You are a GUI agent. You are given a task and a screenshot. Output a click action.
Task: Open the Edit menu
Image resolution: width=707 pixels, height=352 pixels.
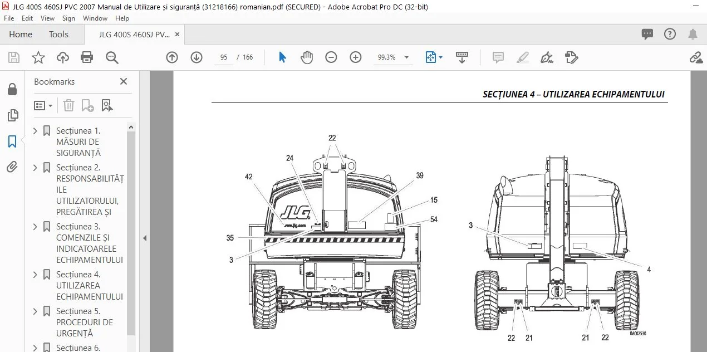tap(27, 18)
